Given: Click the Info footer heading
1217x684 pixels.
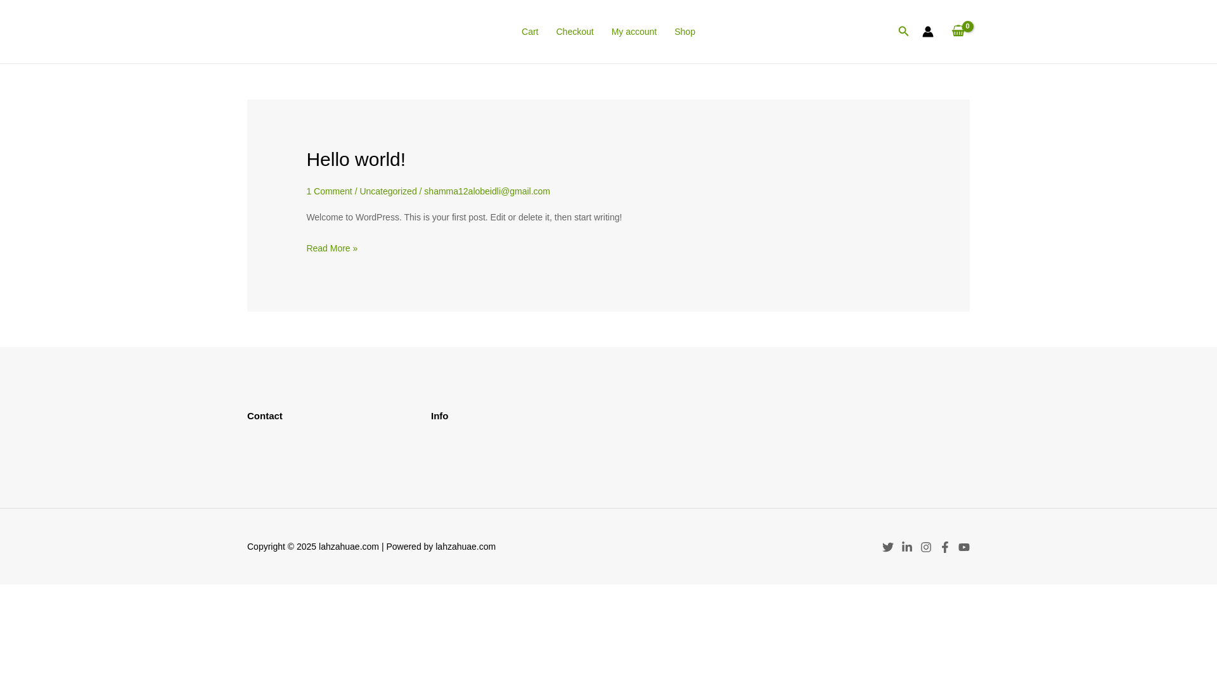Looking at the screenshot, I should (x=439, y=416).
